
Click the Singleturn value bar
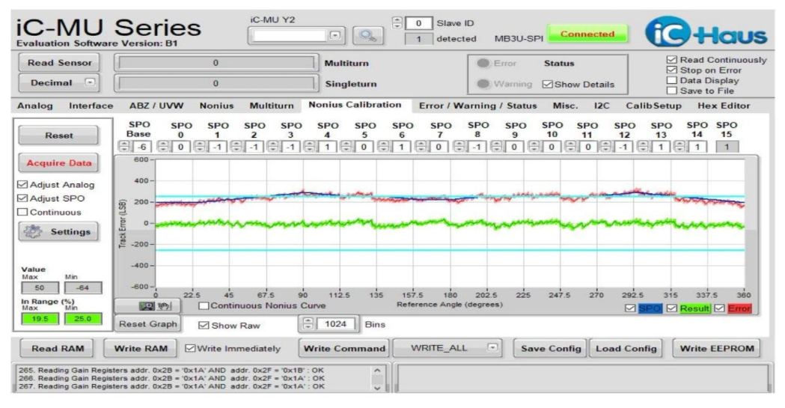[216, 84]
